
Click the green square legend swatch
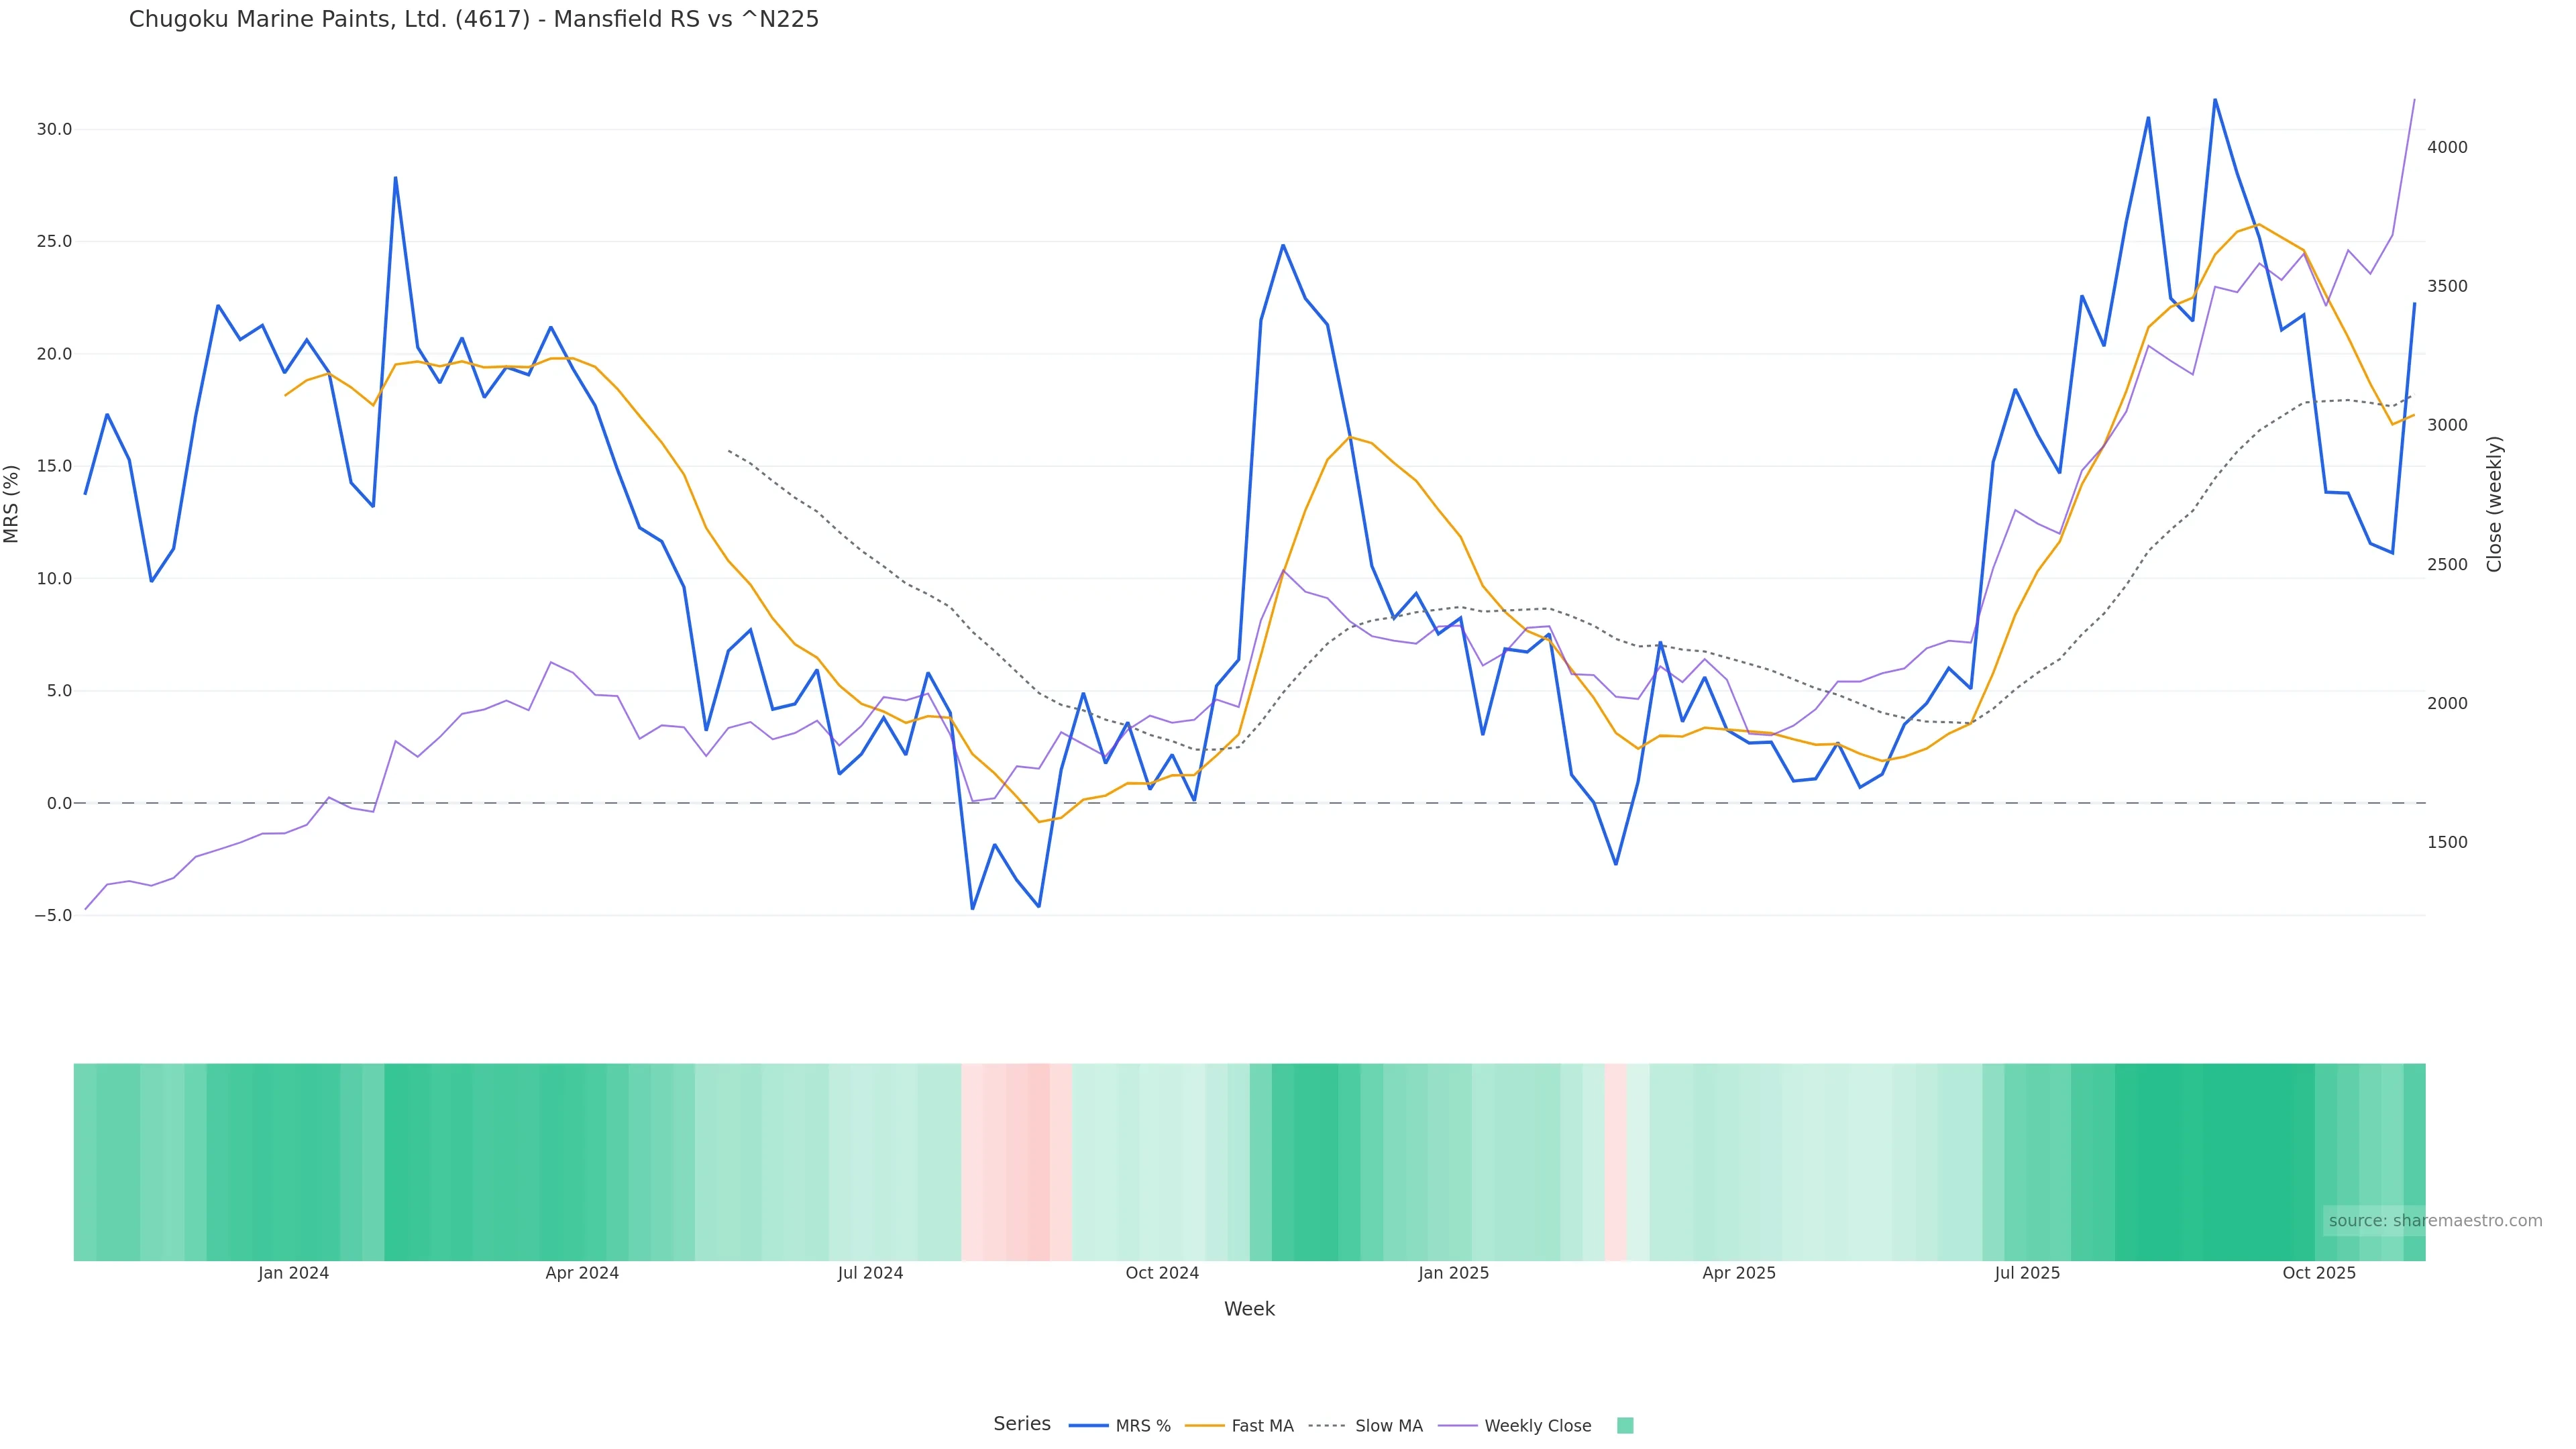(x=1625, y=1426)
